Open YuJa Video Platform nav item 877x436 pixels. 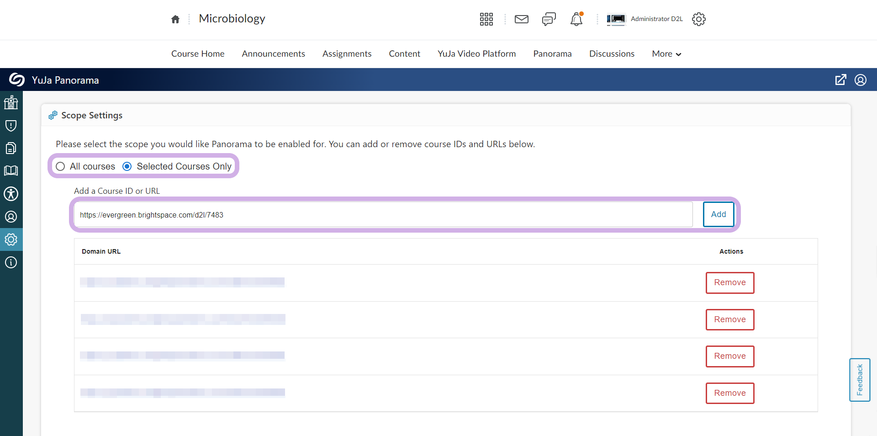(477, 54)
